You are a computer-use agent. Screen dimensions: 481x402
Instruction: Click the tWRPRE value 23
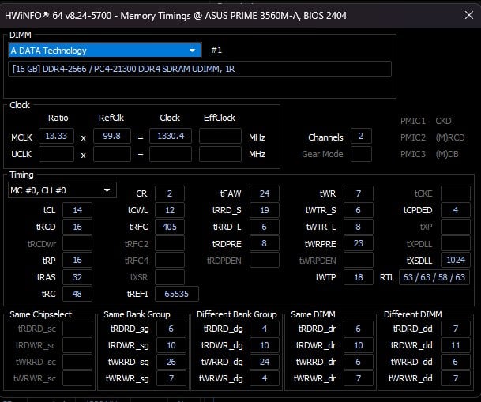pyautogui.click(x=359, y=243)
